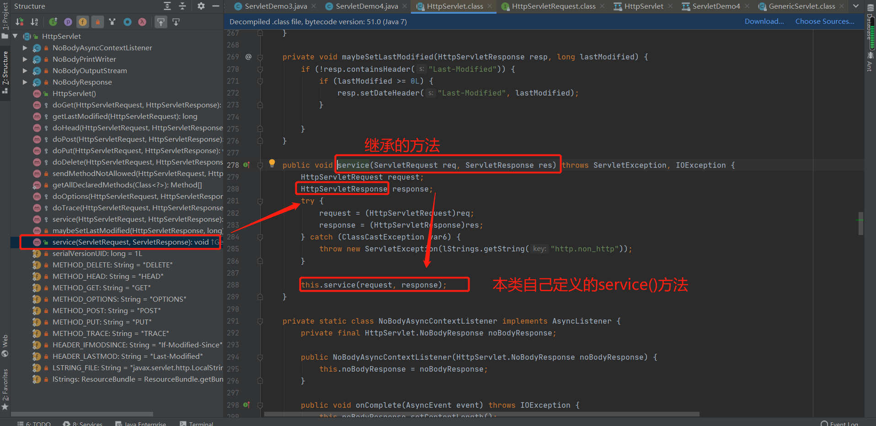Click the editor horizontal scrollbar

[x=482, y=414]
